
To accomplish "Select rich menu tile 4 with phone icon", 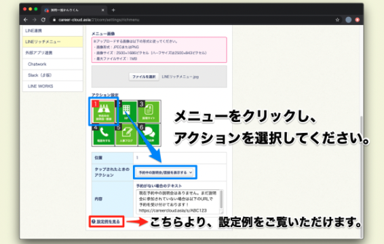I will point(103,135).
